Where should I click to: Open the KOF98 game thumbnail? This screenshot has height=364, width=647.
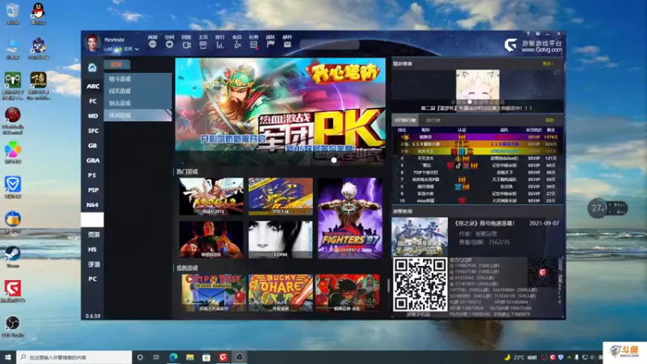(x=281, y=239)
